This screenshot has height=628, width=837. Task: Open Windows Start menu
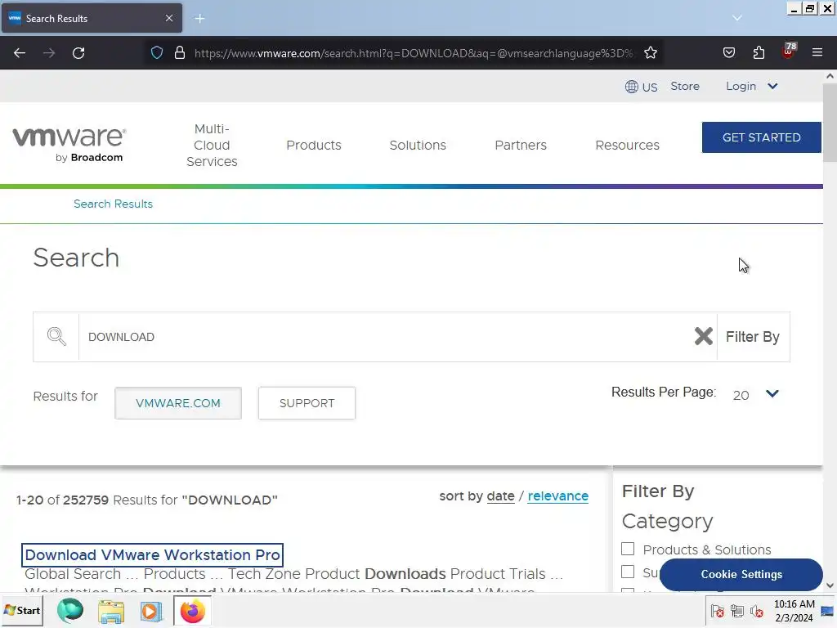(22, 610)
